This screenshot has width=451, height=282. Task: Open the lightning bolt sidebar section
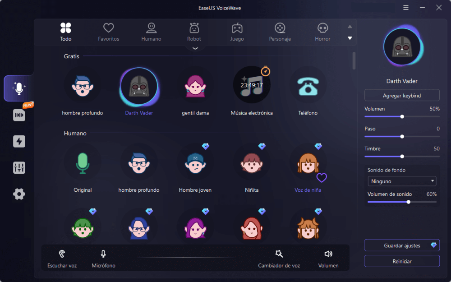coord(19,141)
